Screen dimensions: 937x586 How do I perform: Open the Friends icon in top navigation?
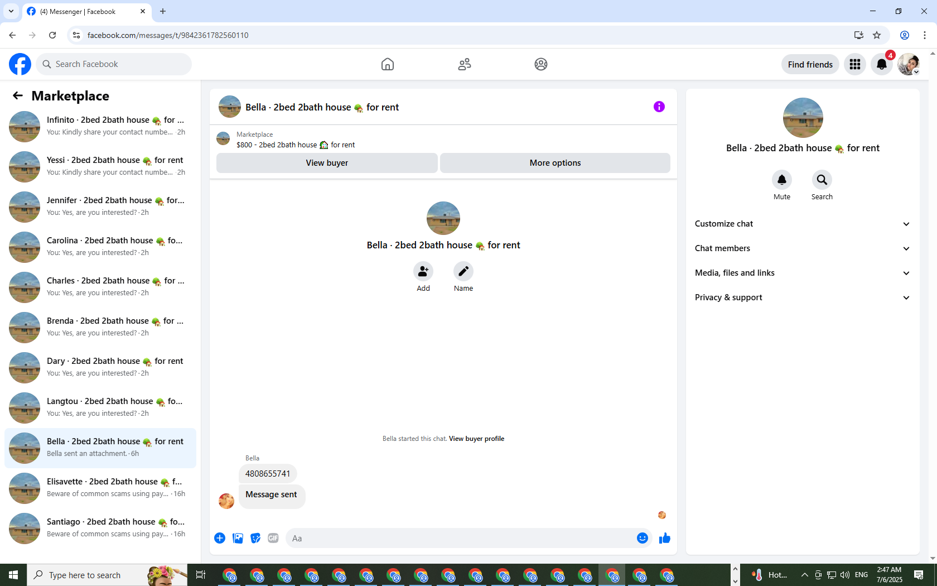pos(465,64)
